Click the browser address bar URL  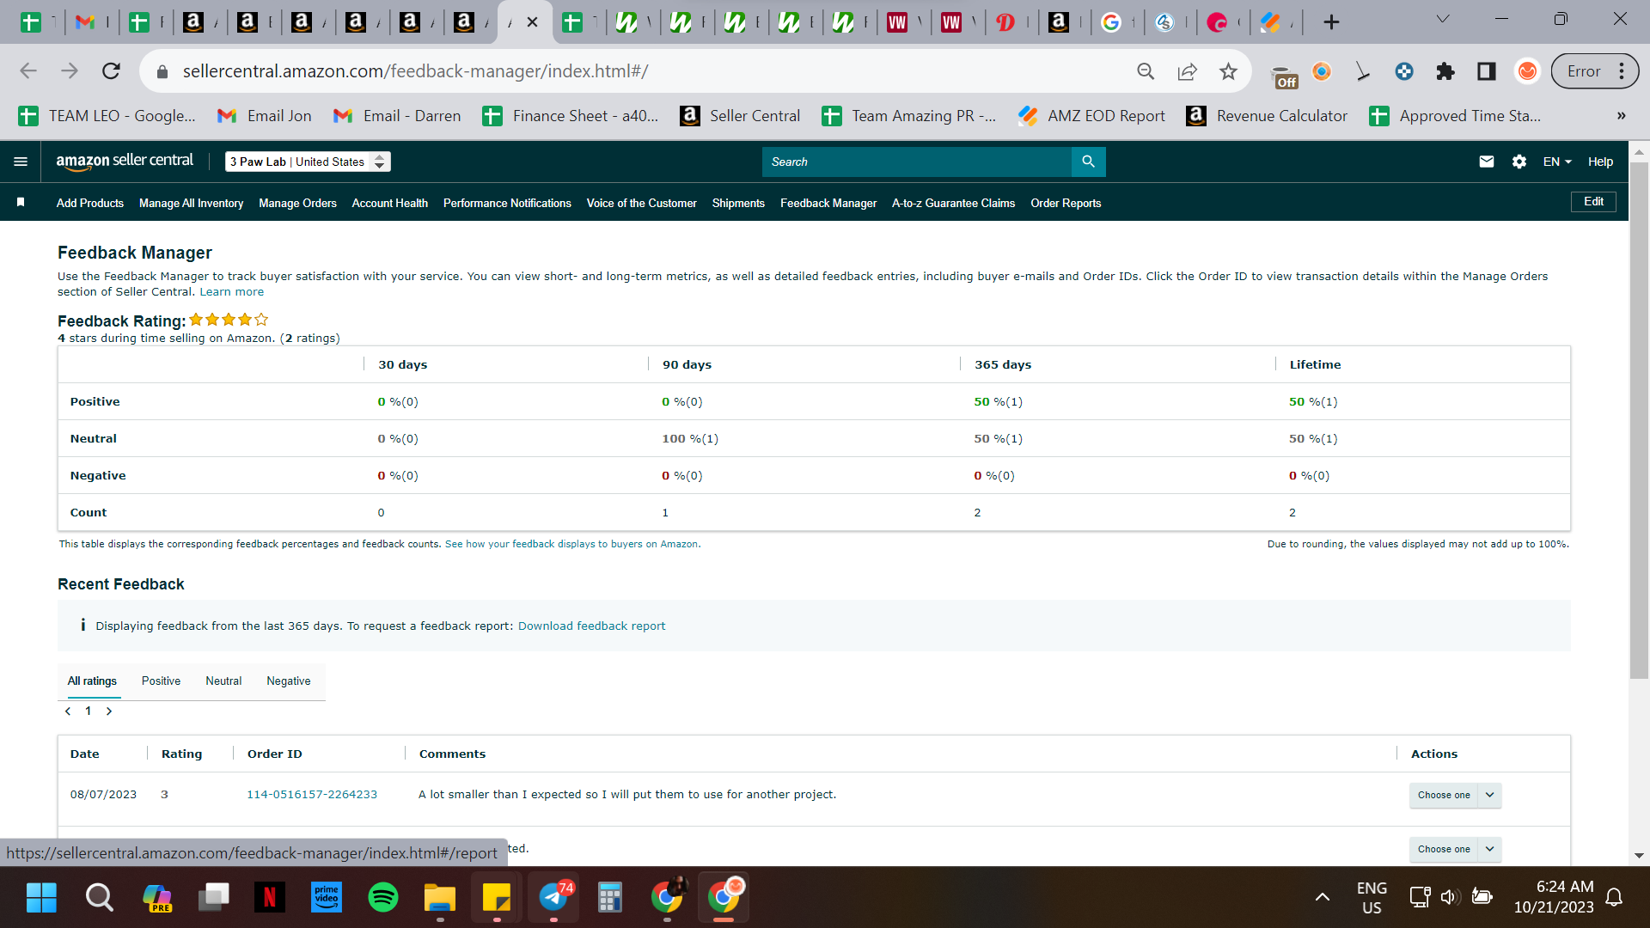[415, 71]
